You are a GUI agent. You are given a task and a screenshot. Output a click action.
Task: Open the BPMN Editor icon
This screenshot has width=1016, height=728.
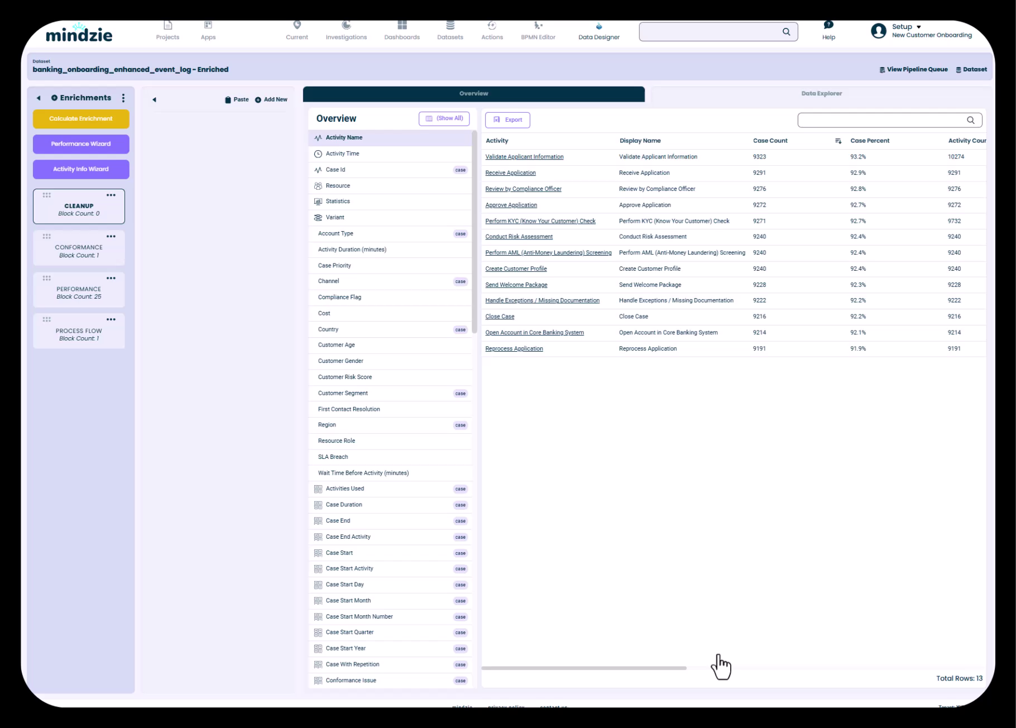click(x=538, y=26)
